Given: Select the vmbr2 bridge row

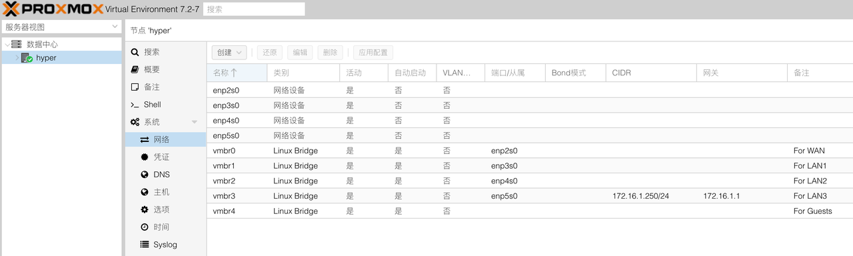Looking at the screenshot, I should click(x=530, y=181).
